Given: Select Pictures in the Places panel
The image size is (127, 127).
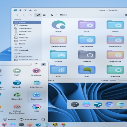Looking at the screenshot, I should [27, 38].
